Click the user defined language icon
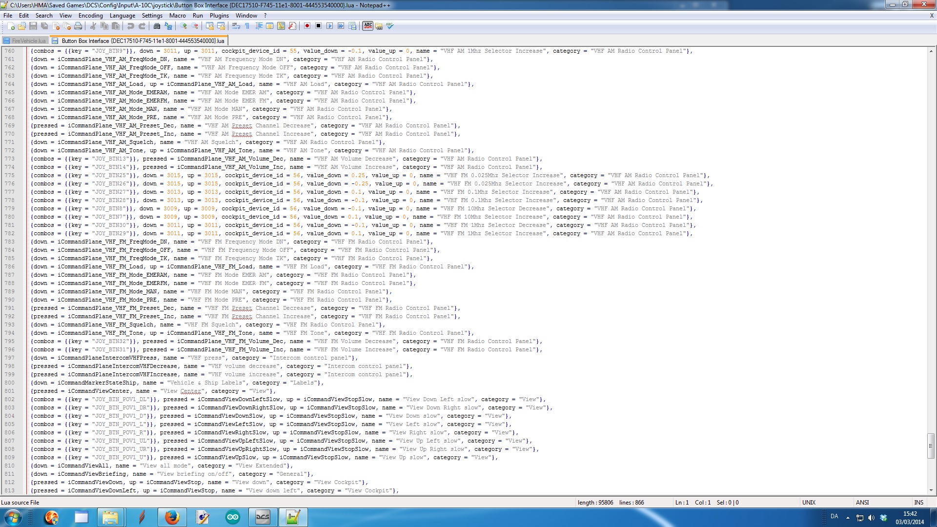Screen dimensions: 937x527 (270, 26)
